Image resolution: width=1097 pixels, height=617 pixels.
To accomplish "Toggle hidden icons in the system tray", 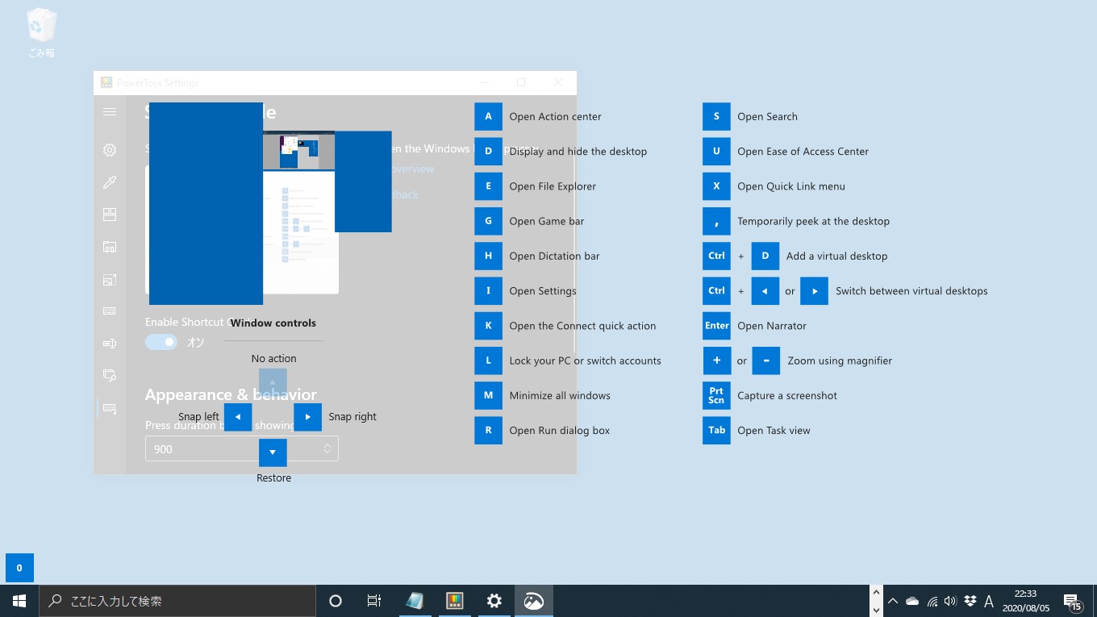I will click(x=893, y=600).
